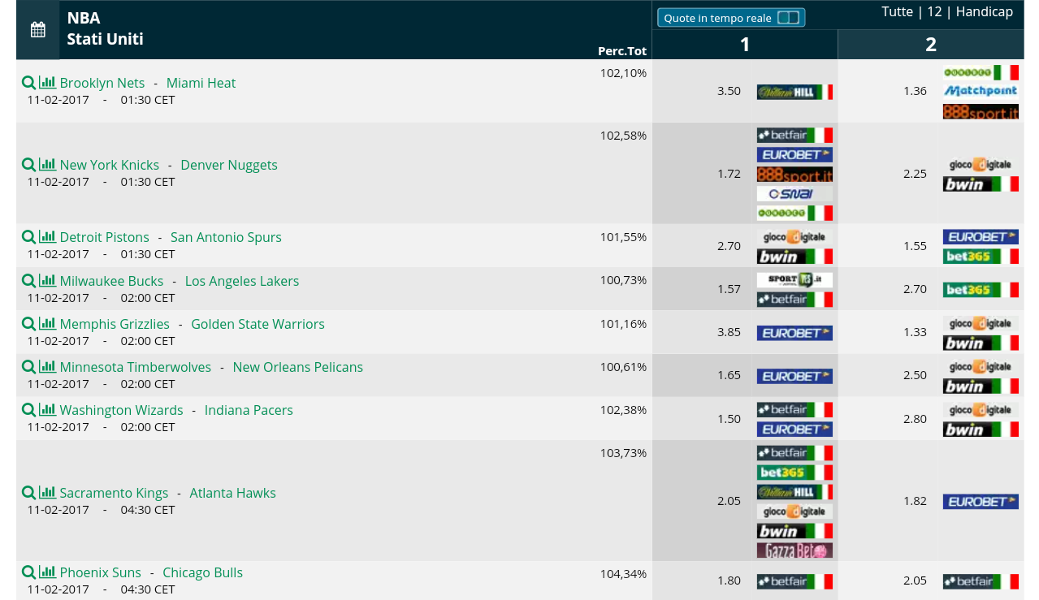Open the Los Angeles Lakers link
Image resolution: width=1039 pixels, height=600 pixels.
[242, 281]
